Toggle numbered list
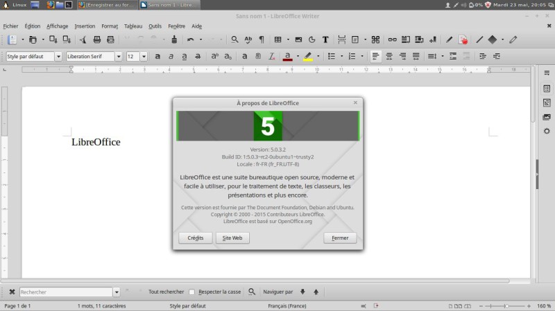 pyautogui.click(x=352, y=56)
